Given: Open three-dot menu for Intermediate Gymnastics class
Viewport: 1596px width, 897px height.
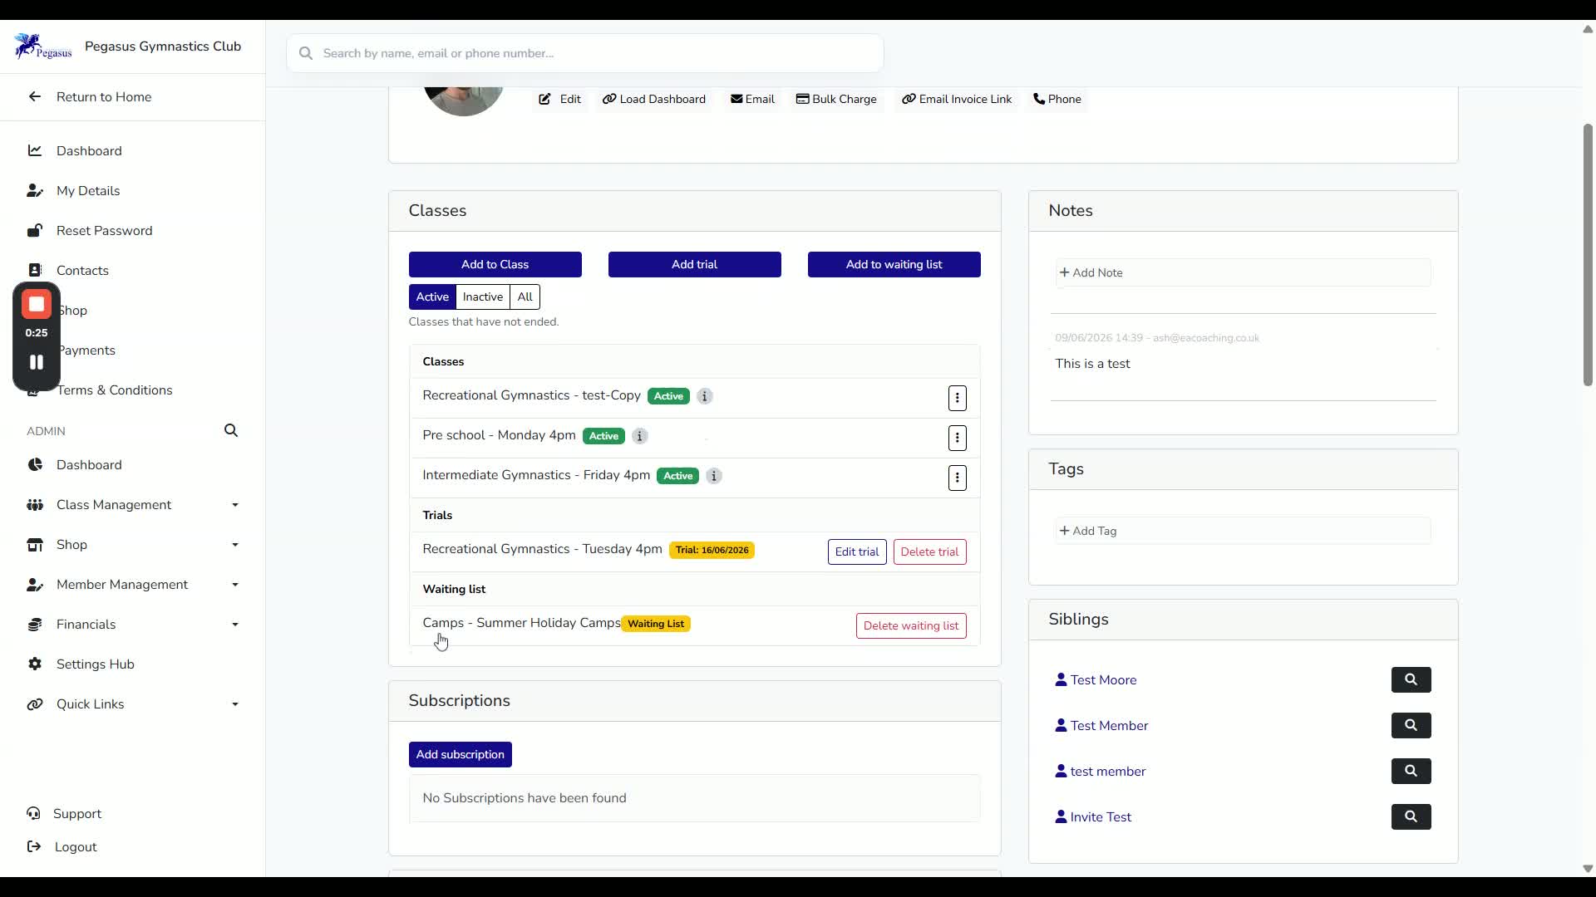Looking at the screenshot, I should [957, 478].
